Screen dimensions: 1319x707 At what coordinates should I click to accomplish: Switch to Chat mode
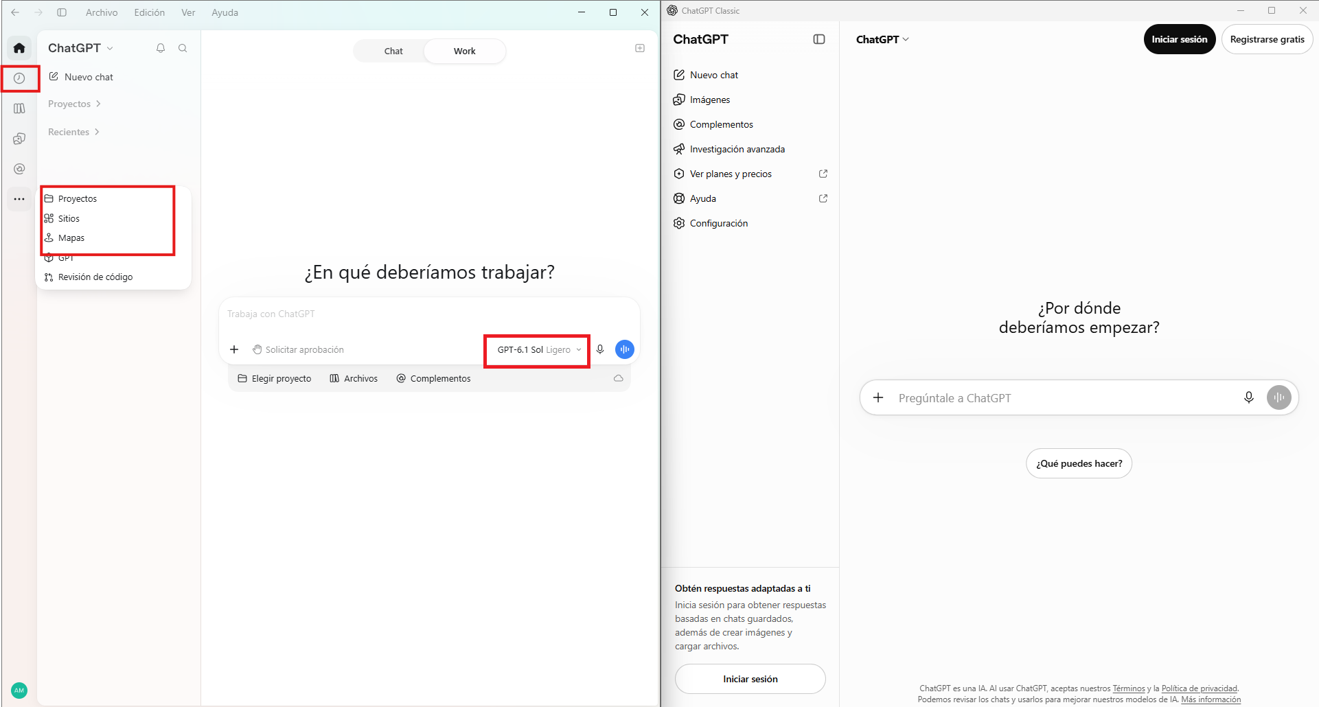393,51
